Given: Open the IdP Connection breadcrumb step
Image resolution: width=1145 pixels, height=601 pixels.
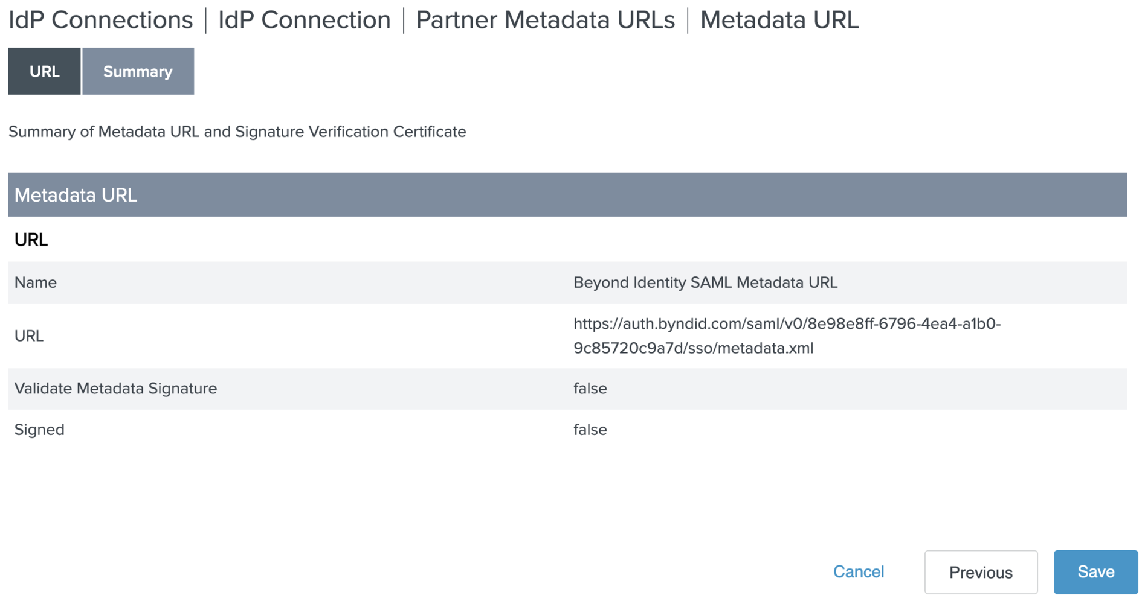Looking at the screenshot, I should 304,21.
